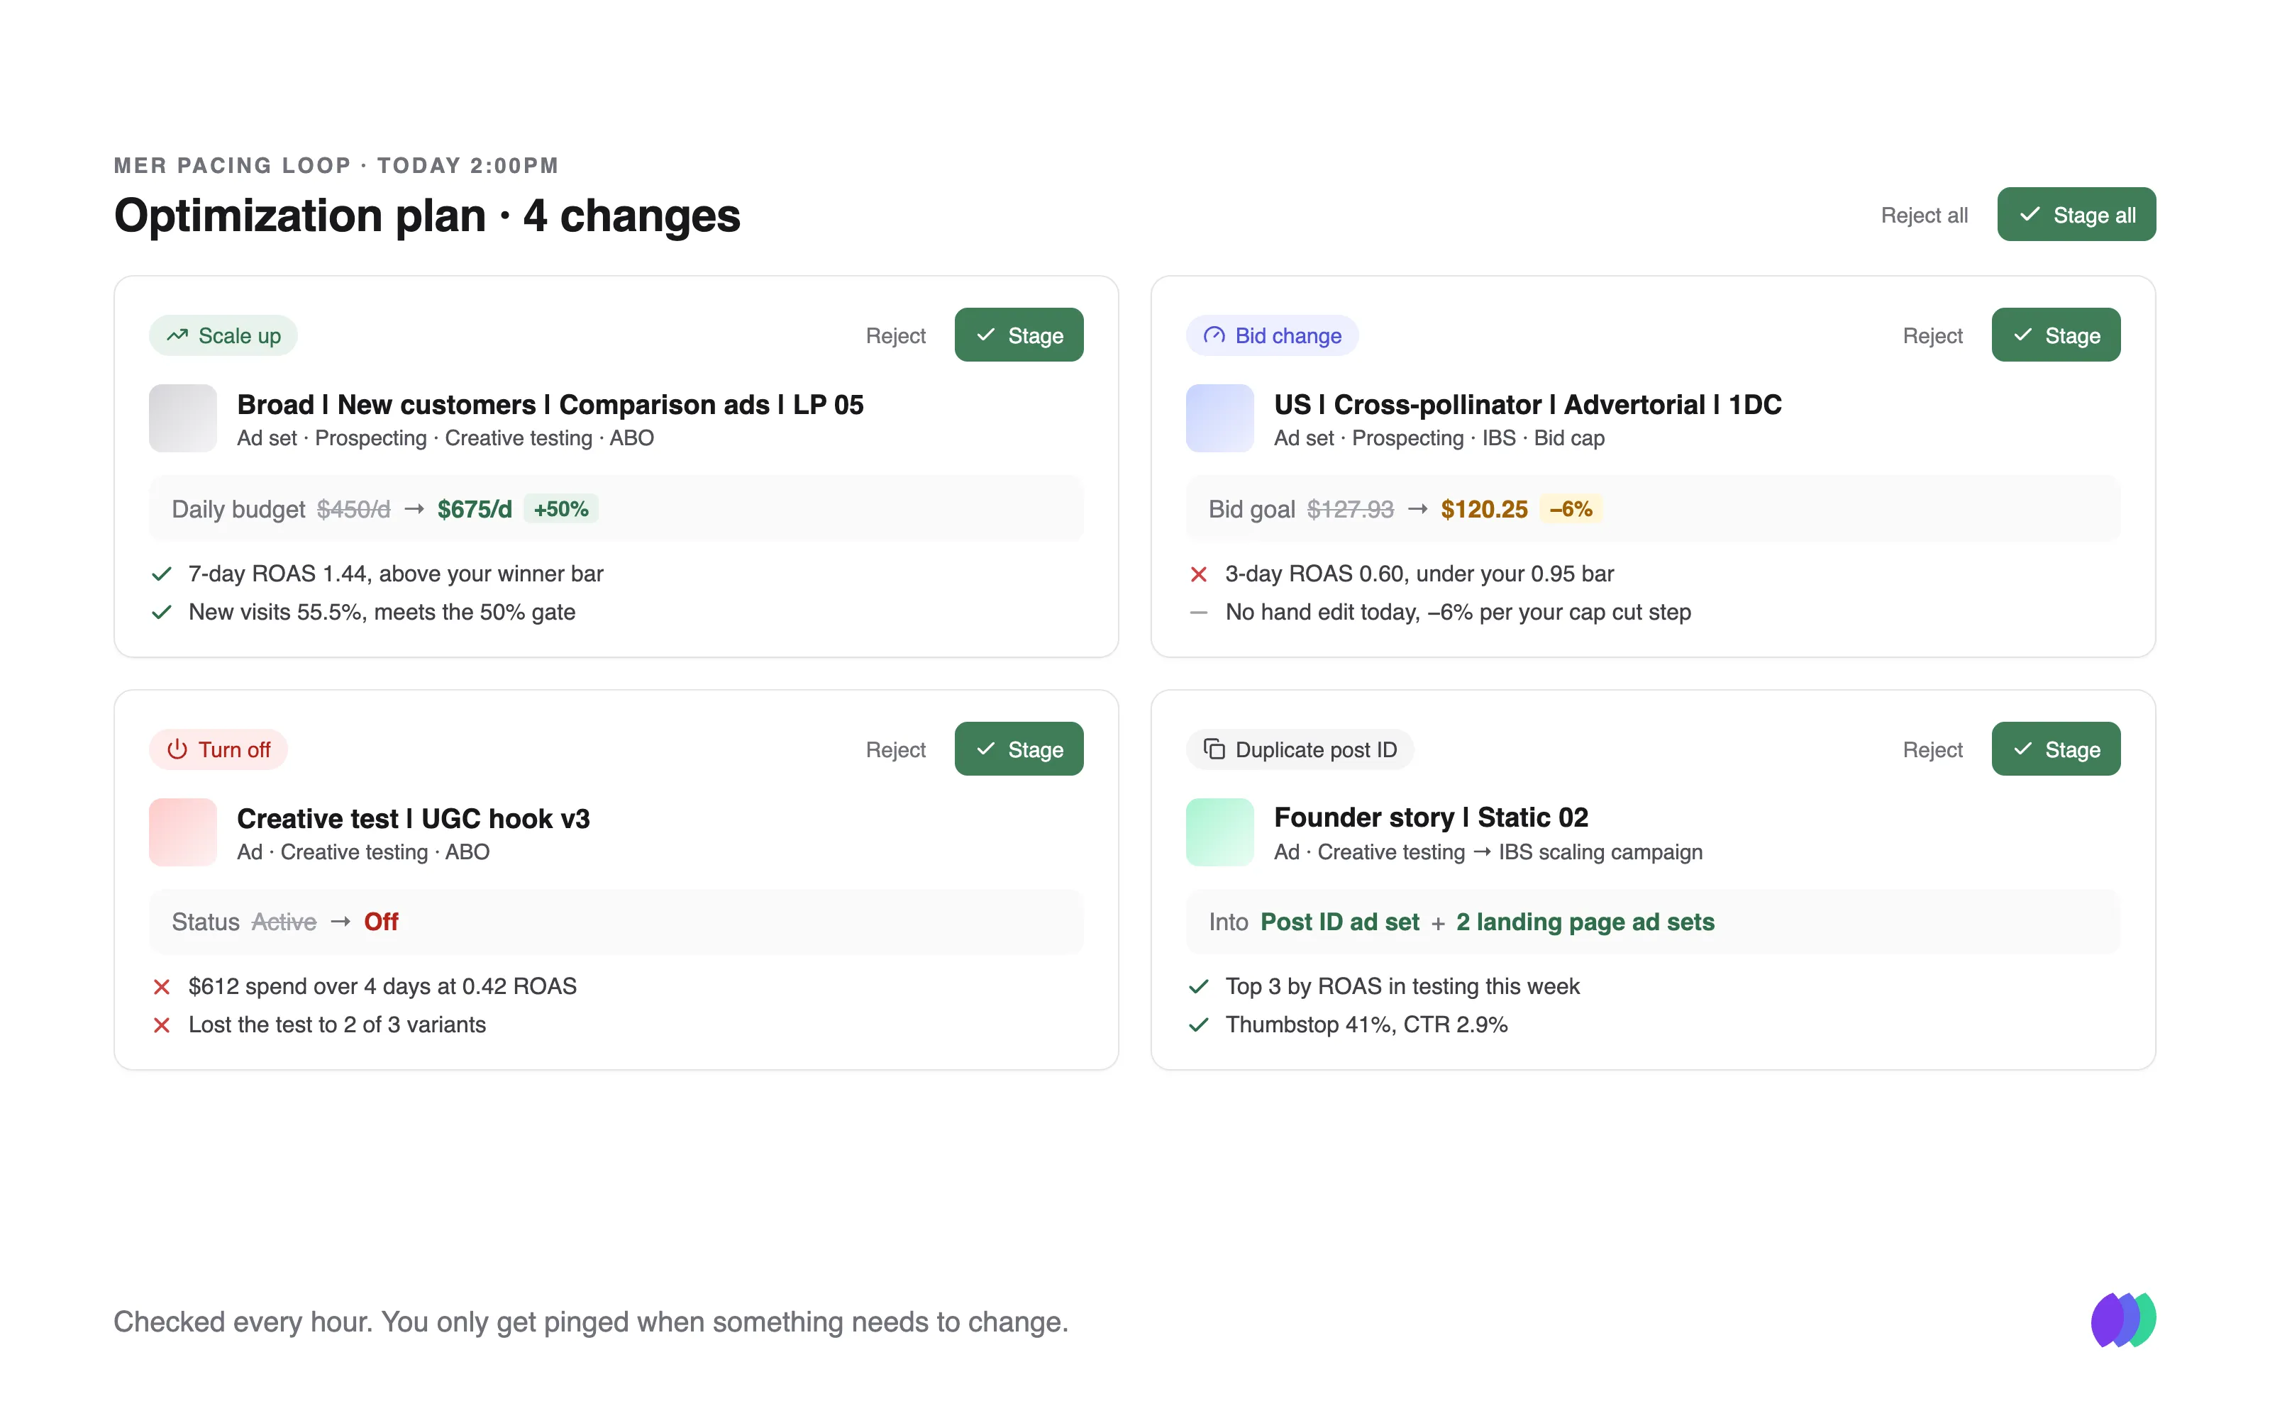Click the new bid goal $120.25
Viewport: 2270px width, 1418px height.
click(x=1484, y=509)
